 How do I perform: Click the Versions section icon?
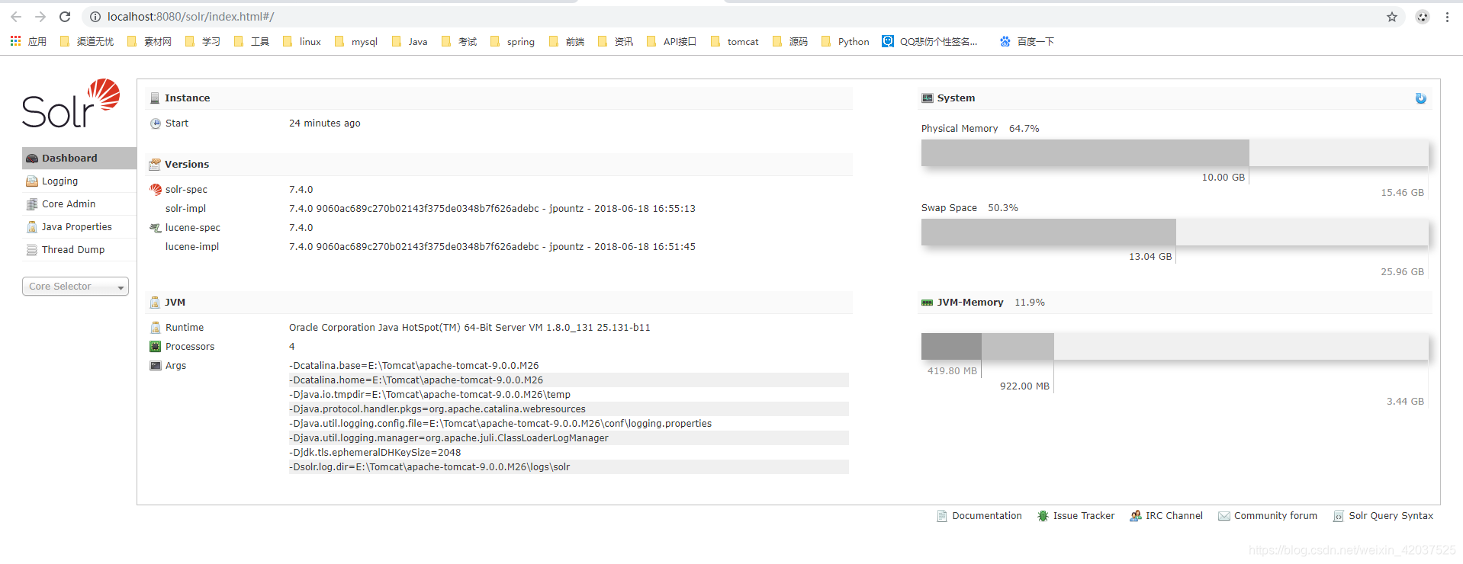pos(155,165)
